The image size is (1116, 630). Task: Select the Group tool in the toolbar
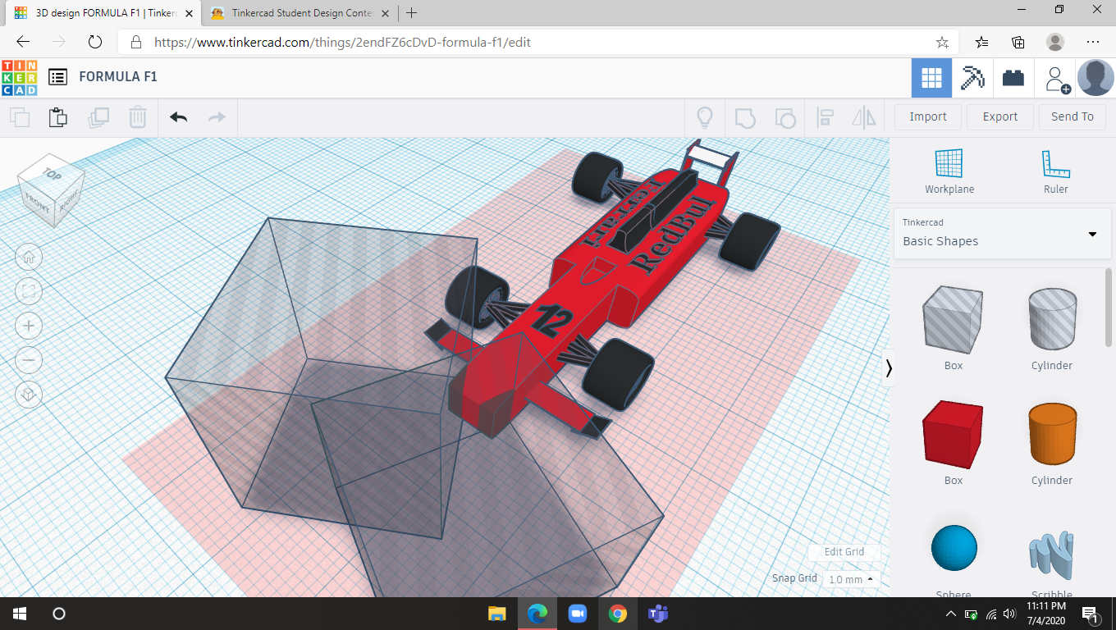pos(744,117)
